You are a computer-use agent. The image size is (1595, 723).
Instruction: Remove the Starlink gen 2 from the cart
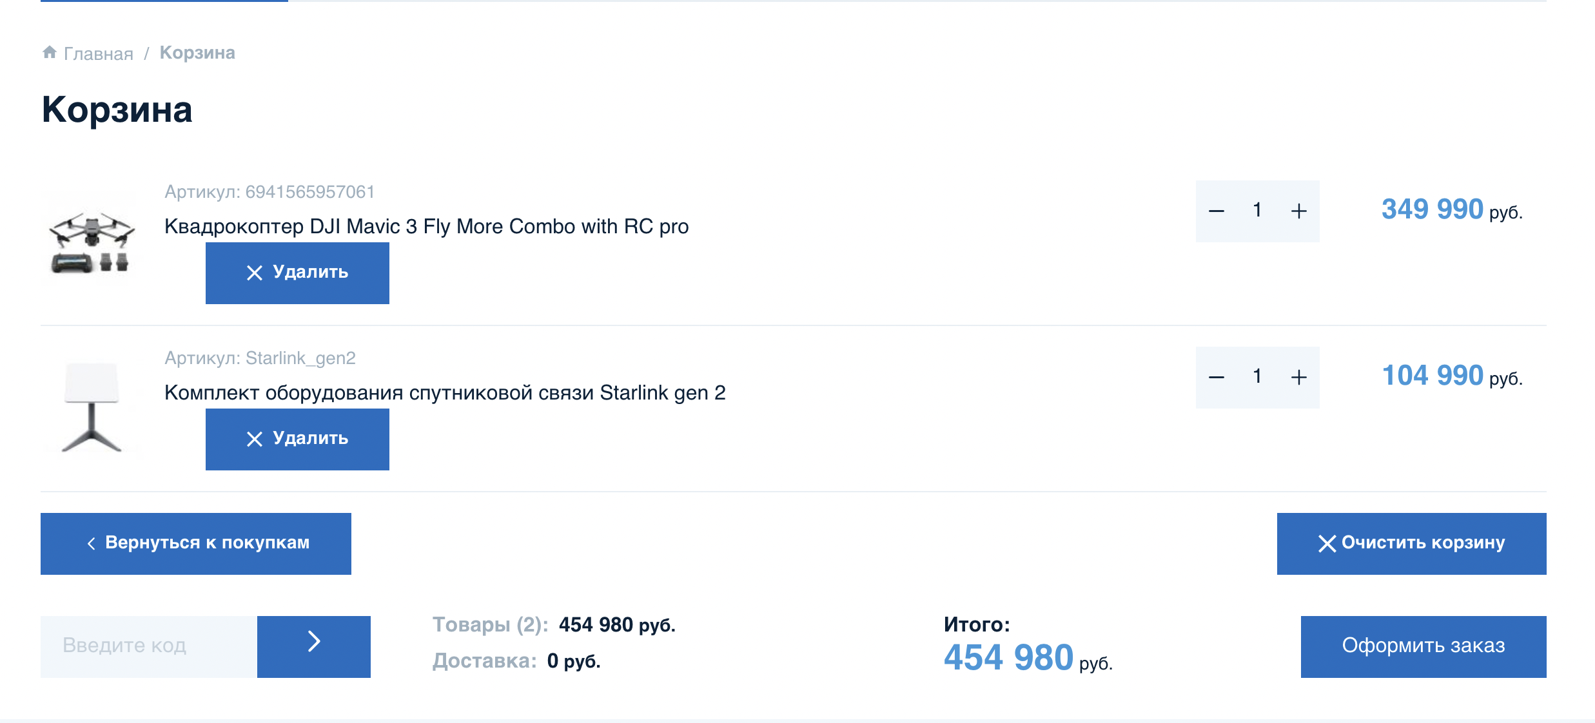coord(297,439)
